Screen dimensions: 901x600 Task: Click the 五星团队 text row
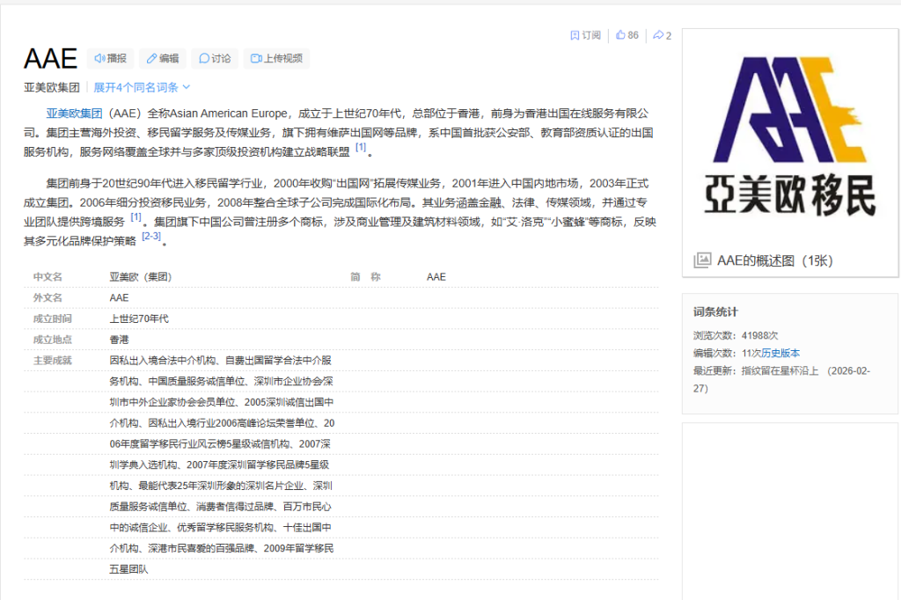coord(128,569)
